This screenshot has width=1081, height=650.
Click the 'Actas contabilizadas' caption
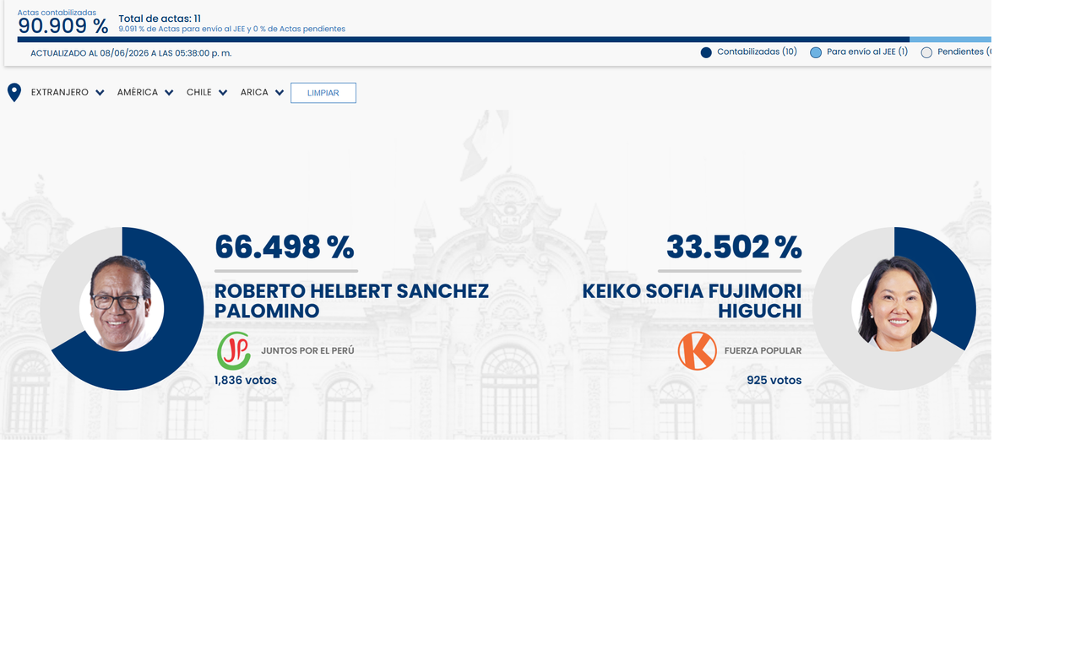click(x=57, y=13)
